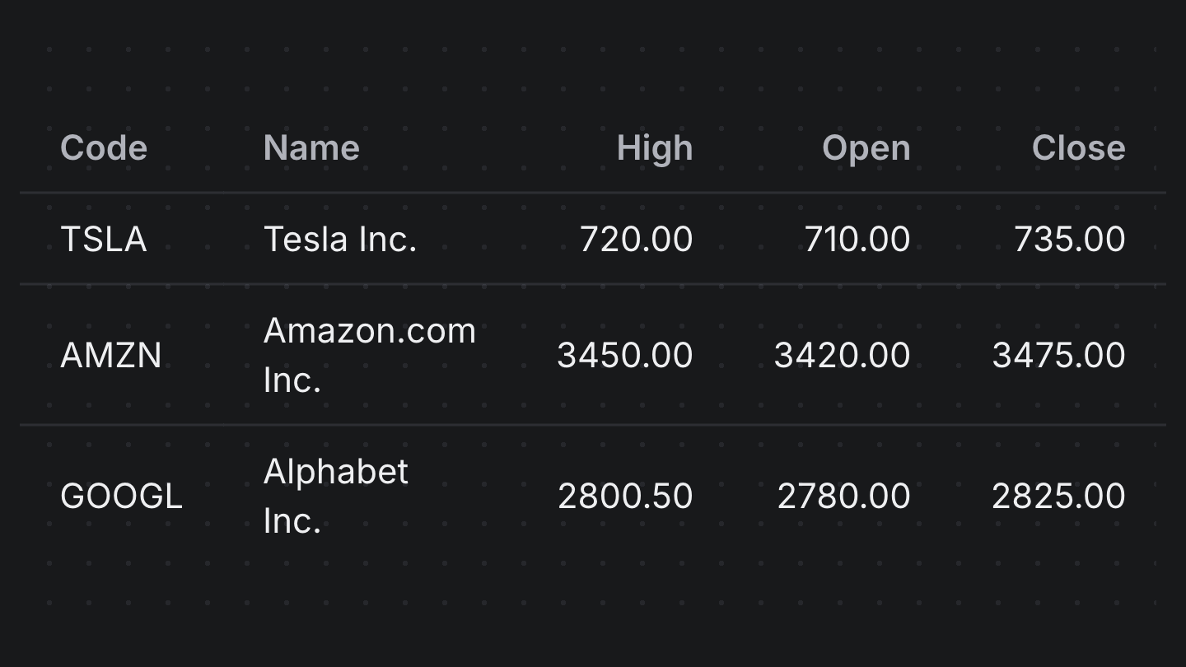Viewport: 1186px width, 667px height.
Task: Click the Tesla Inc. name cell
Action: tap(340, 240)
